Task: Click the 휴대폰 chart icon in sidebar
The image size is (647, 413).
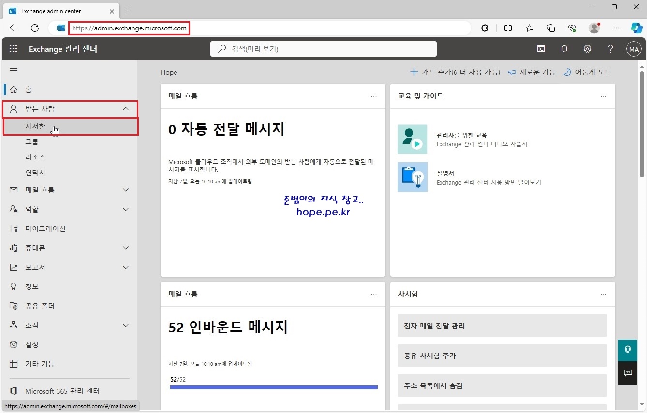Action: [x=14, y=248]
